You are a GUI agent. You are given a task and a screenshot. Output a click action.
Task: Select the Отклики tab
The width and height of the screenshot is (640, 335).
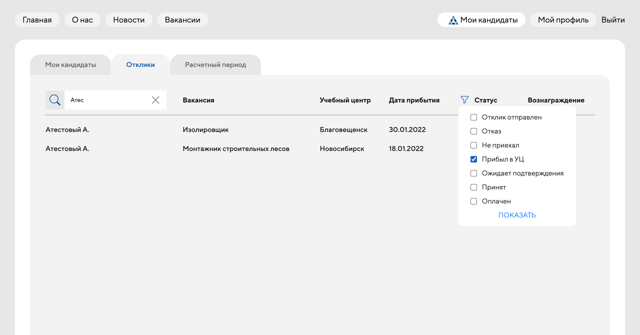coord(140,65)
